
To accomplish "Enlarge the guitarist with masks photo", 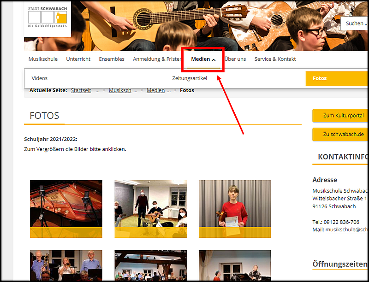I will tap(150, 208).
